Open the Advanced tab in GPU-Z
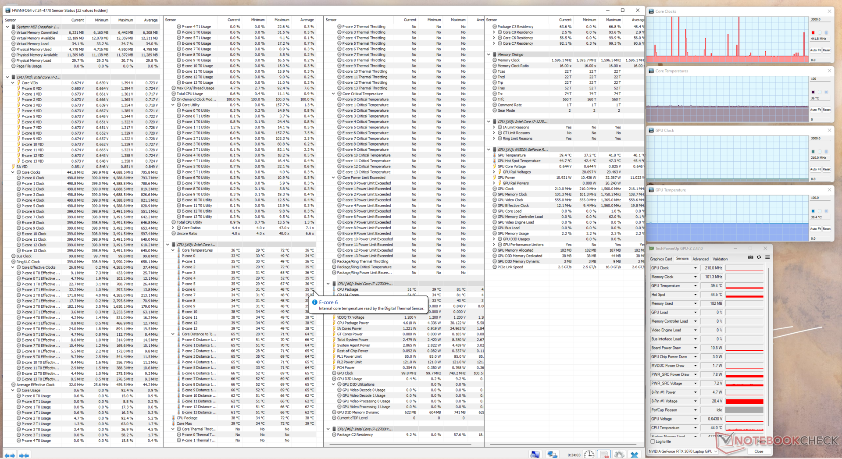The image size is (842, 459). (x=700, y=259)
